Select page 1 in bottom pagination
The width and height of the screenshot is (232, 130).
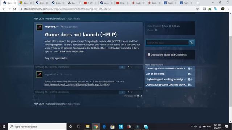tap(129, 92)
